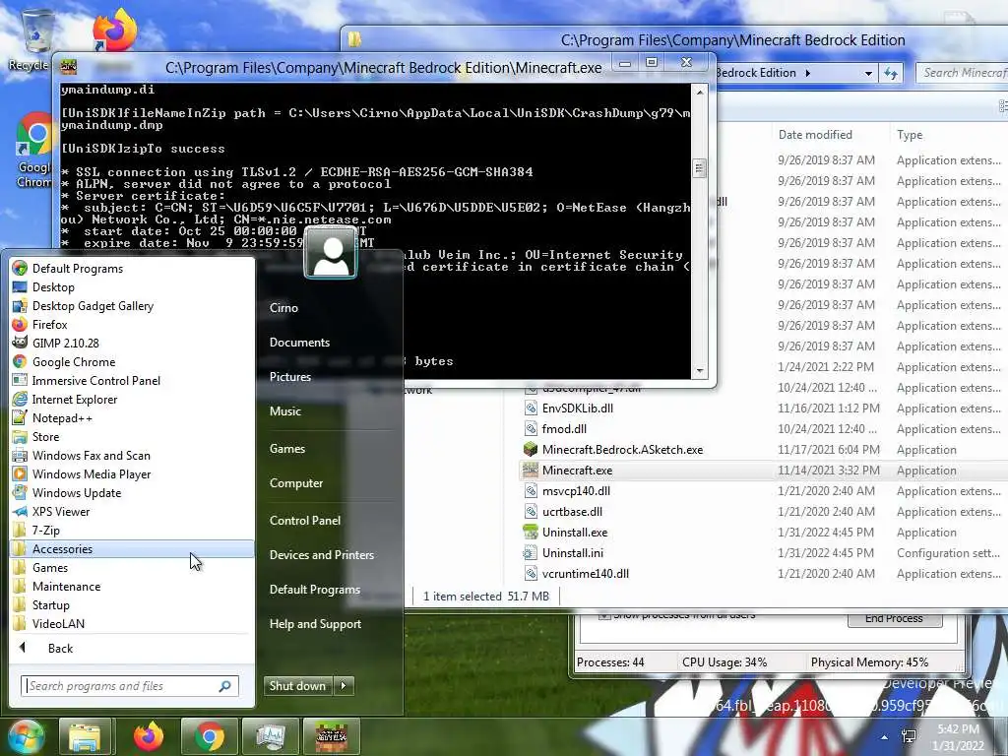Launch Notepad++
This screenshot has height=756, width=1008.
(132, 417)
